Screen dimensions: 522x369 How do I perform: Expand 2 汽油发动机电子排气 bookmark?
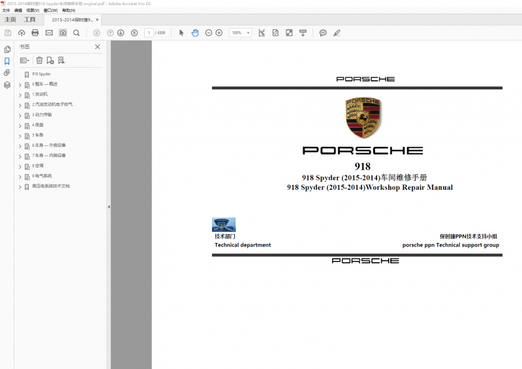point(20,106)
